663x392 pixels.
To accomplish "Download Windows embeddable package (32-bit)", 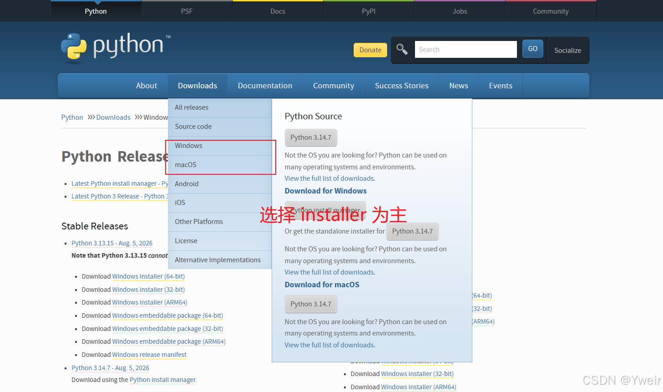I will (167, 329).
